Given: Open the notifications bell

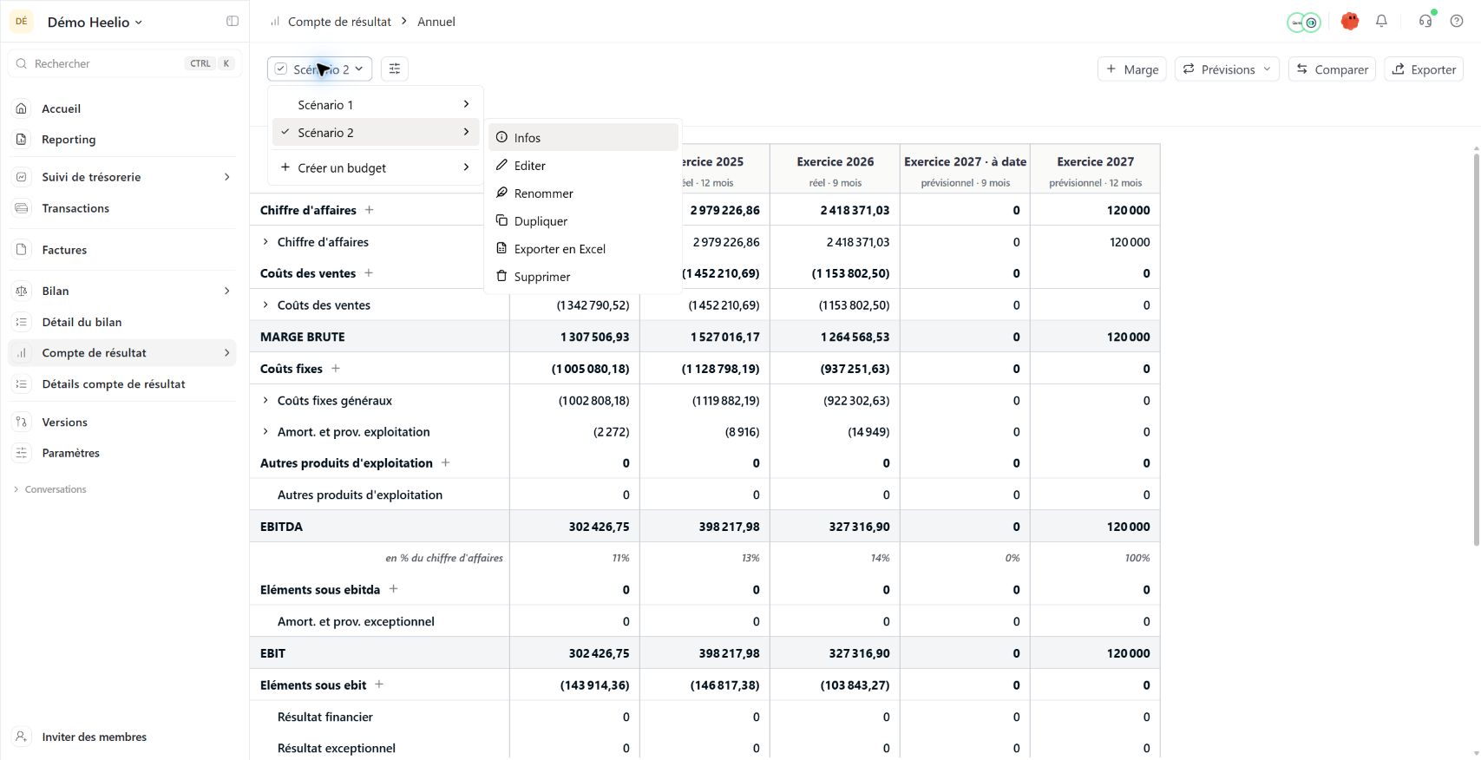Looking at the screenshot, I should click(1381, 22).
